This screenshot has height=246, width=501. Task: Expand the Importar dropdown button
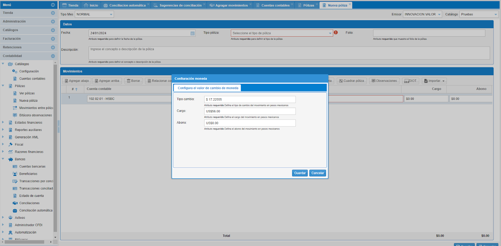coord(434,81)
